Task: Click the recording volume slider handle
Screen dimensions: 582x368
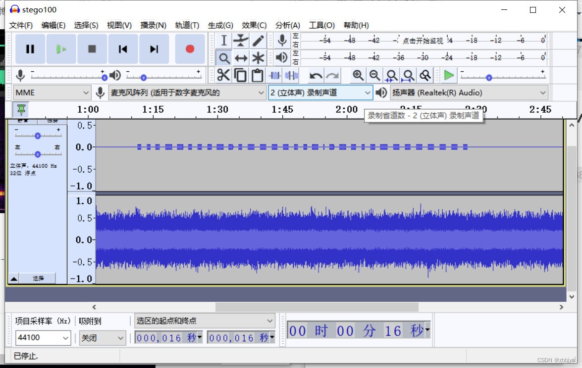Action: point(105,78)
